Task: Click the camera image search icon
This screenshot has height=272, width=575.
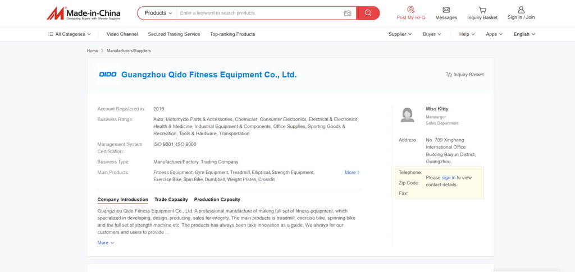Action: (x=348, y=13)
